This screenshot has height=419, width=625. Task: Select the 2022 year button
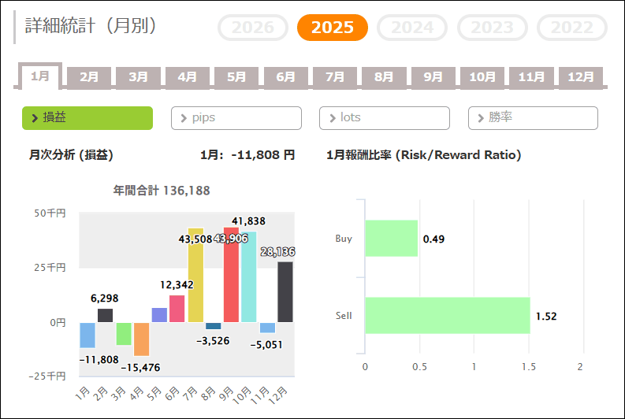(x=572, y=28)
